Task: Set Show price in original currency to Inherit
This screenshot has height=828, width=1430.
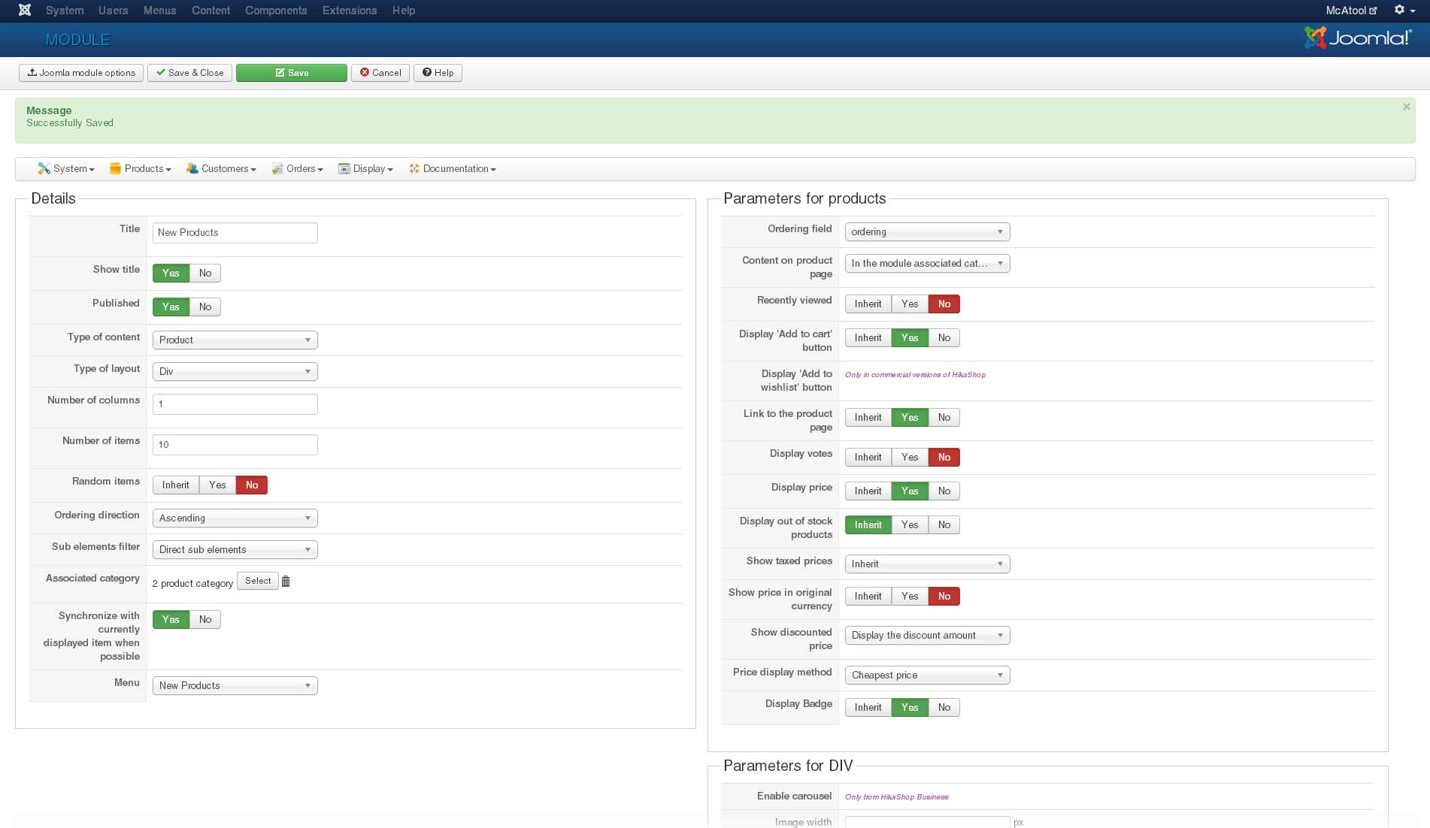Action: (x=868, y=596)
